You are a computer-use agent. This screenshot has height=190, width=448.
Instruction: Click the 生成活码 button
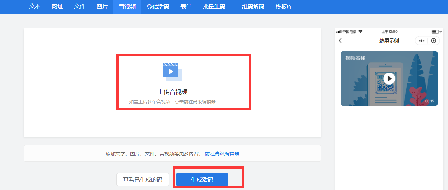pyautogui.click(x=202, y=180)
